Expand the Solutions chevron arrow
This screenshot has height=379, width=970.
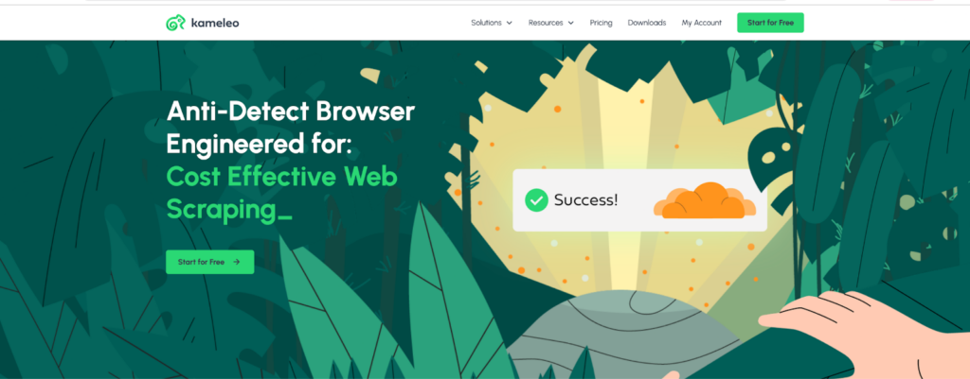click(x=509, y=23)
